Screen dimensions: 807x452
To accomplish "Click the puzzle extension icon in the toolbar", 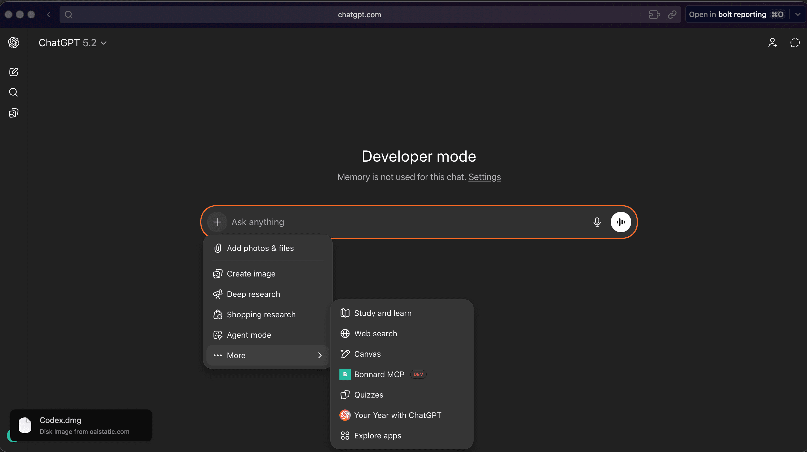I will [654, 14].
